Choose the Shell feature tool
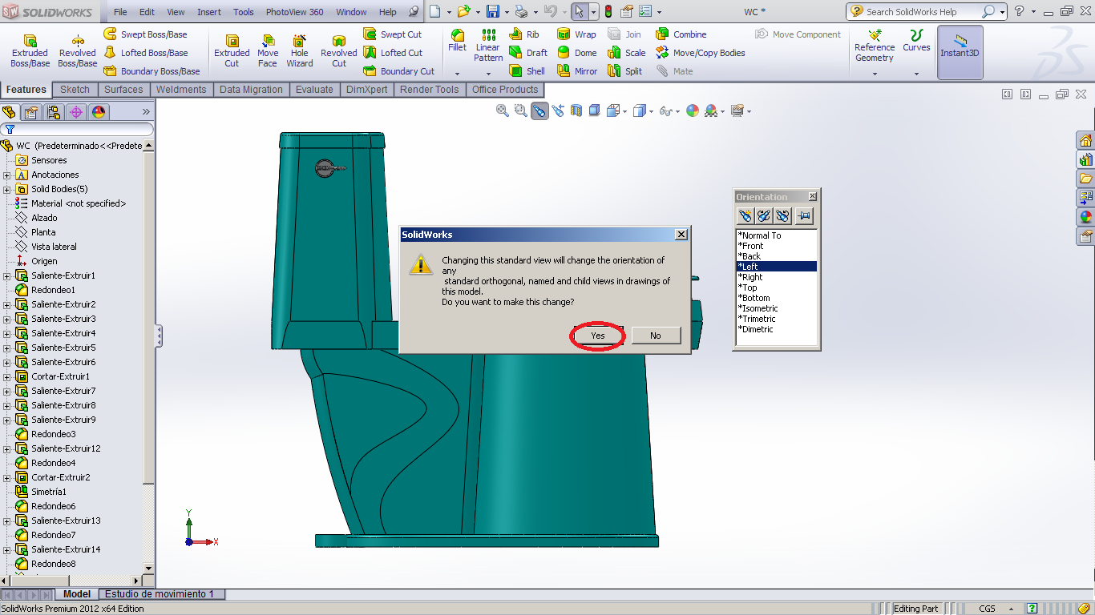The image size is (1095, 615). (527, 71)
